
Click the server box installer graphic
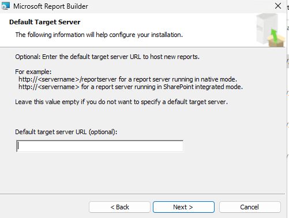pos(271,30)
